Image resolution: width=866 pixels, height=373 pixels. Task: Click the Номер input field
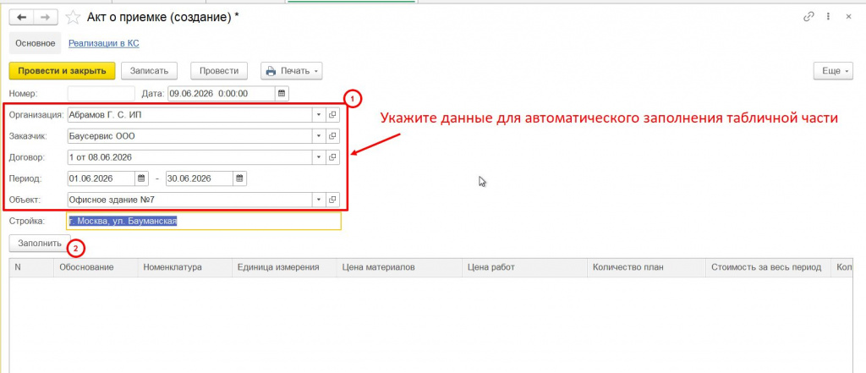[101, 93]
